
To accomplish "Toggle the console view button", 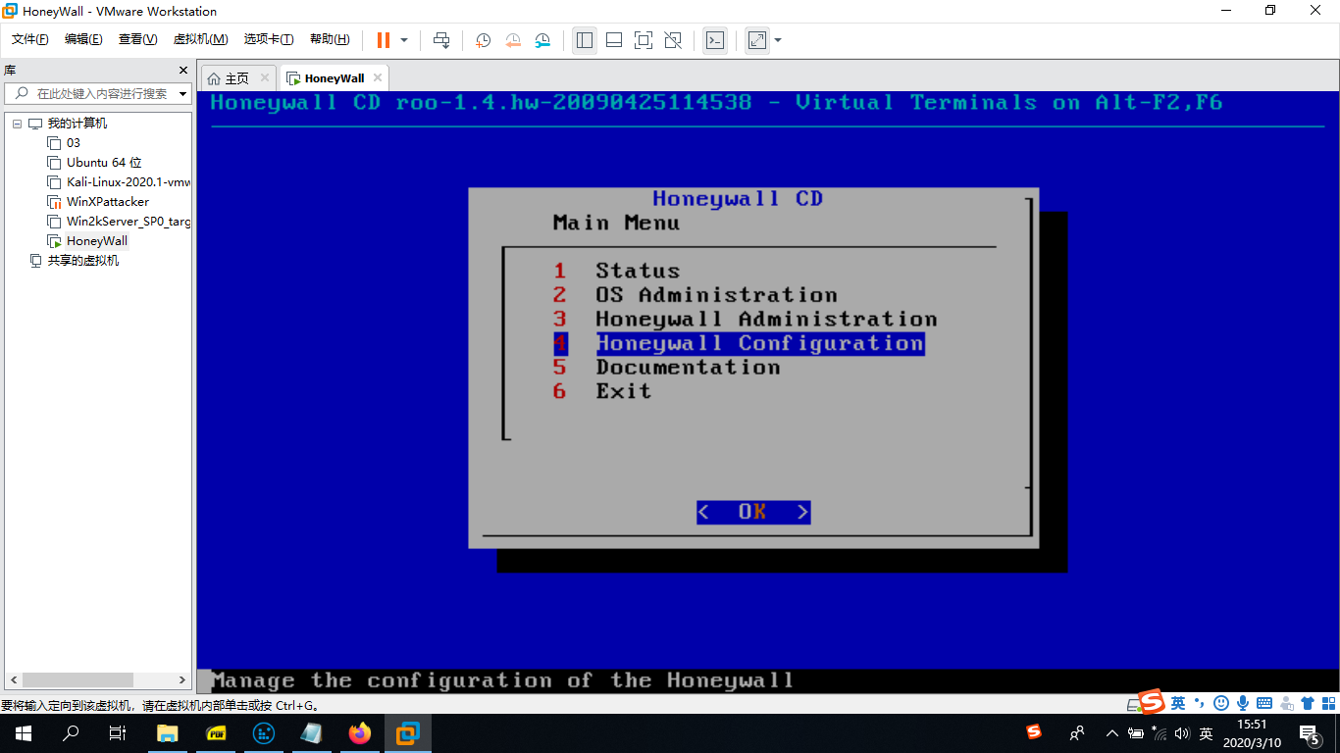I will 715,40.
